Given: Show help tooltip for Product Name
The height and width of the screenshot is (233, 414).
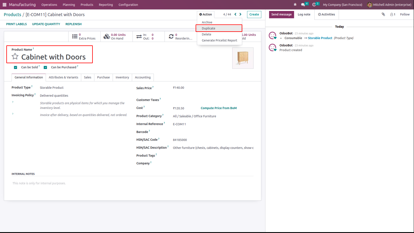Looking at the screenshot, I should tap(33, 49).
